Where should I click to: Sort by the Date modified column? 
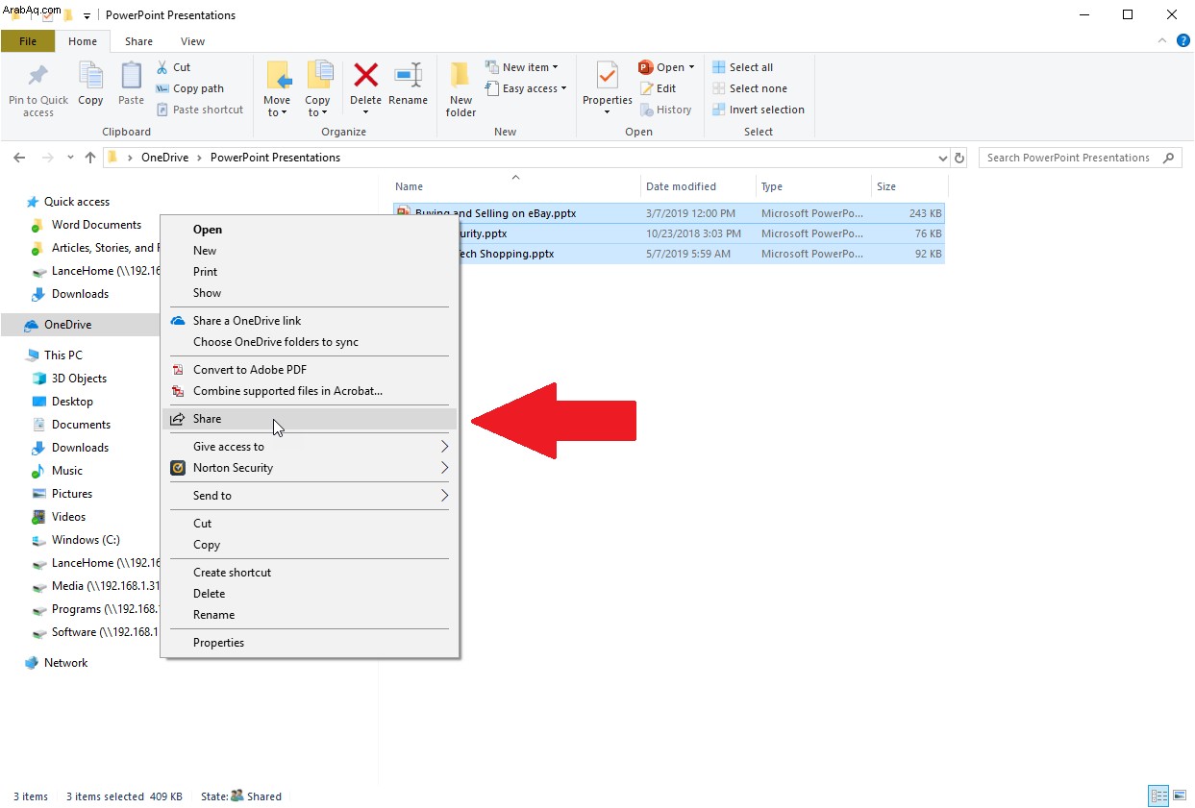click(697, 186)
